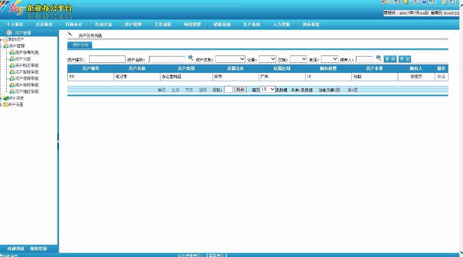The image size is (463, 257).
Task: Open the 行政办公 menu
Action: pyautogui.click(x=74, y=25)
